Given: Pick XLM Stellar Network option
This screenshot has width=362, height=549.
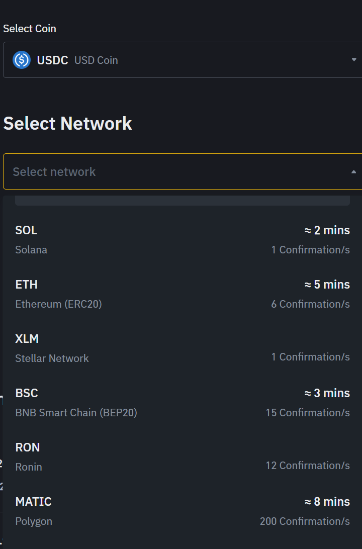Looking at the screenshot, I should tap(52, 348).
